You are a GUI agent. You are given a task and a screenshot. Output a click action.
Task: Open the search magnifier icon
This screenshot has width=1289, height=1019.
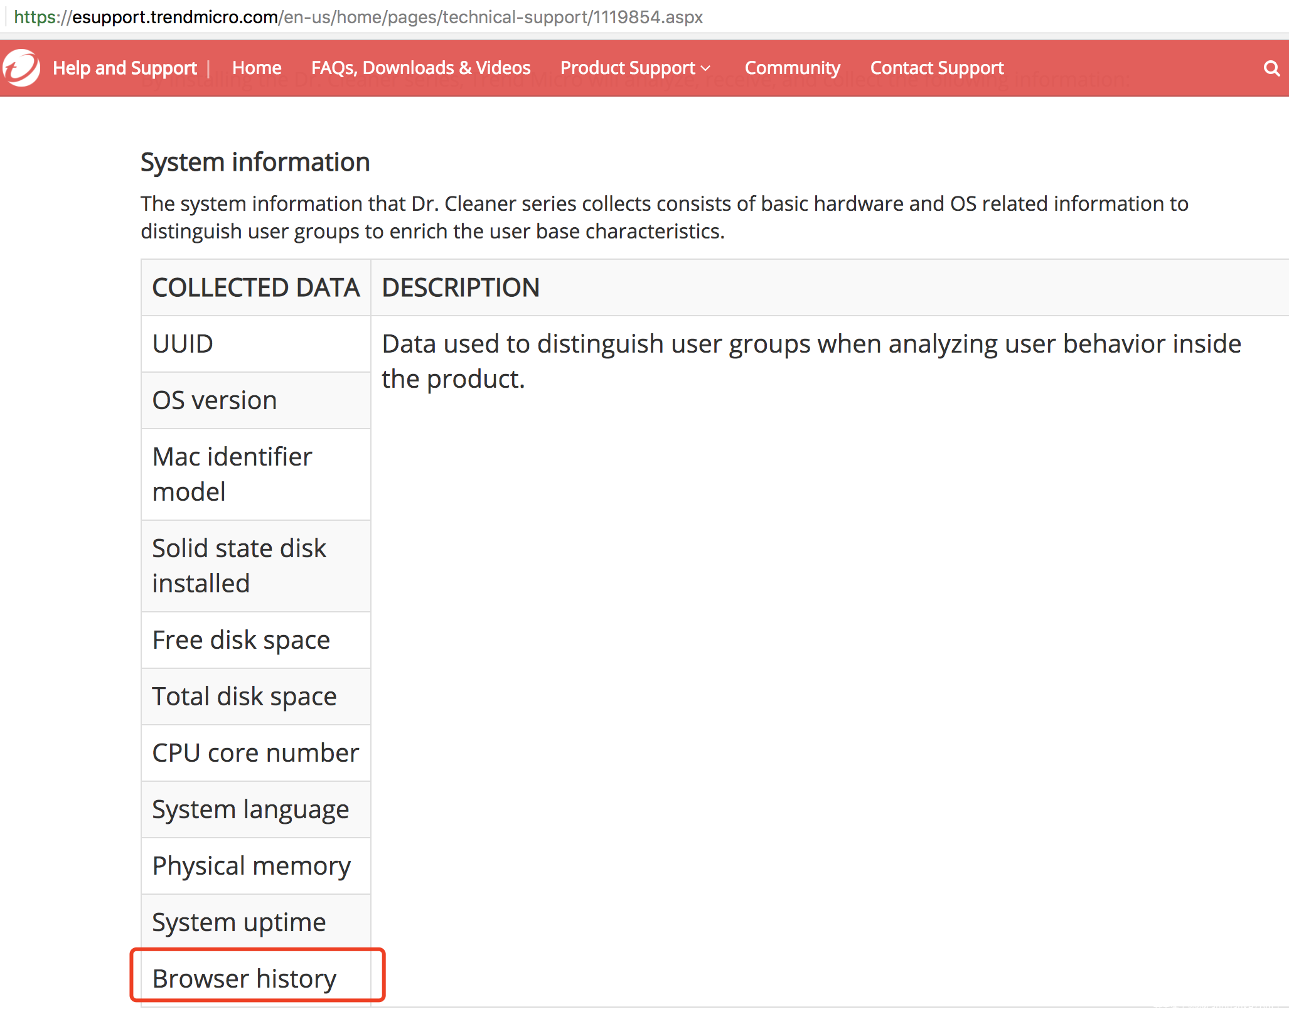point(1271,68)
